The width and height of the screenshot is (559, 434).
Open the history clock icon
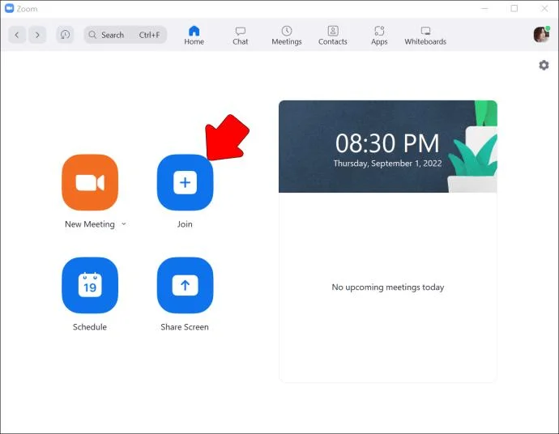pyautogui.click(x=65, y=35)
